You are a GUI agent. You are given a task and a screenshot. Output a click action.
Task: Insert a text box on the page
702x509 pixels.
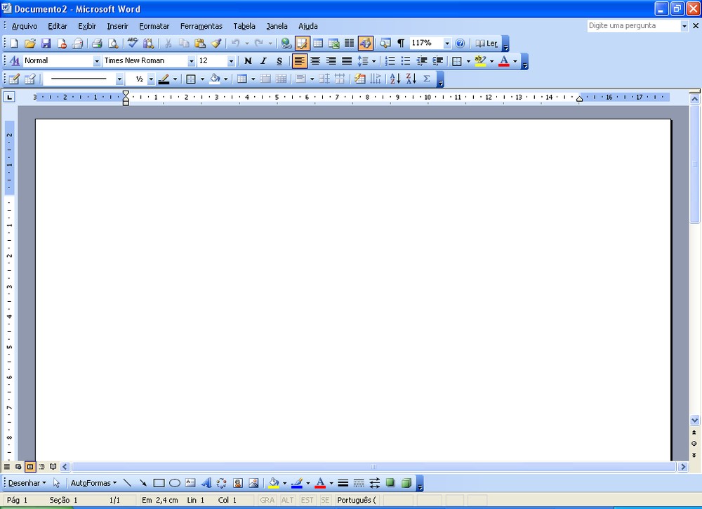(x=190, y=483)
